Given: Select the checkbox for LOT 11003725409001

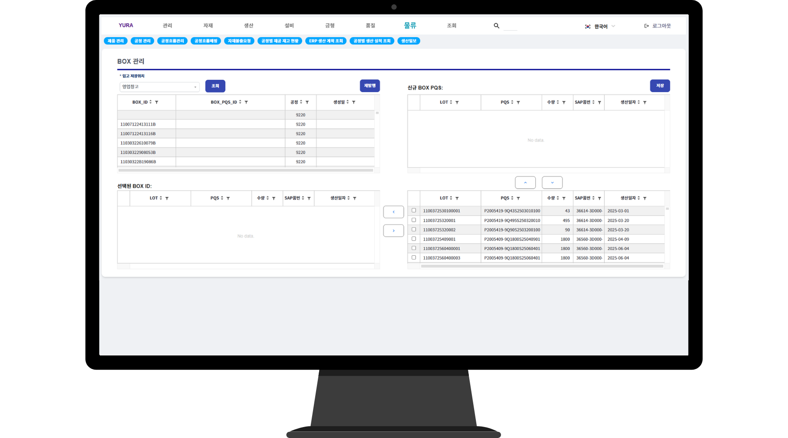Looking at the screenshot, I should click(414, 239).
